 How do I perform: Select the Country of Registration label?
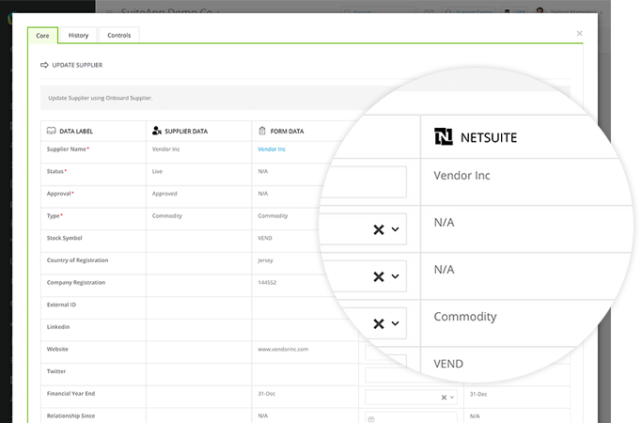[x=77, y=260]
